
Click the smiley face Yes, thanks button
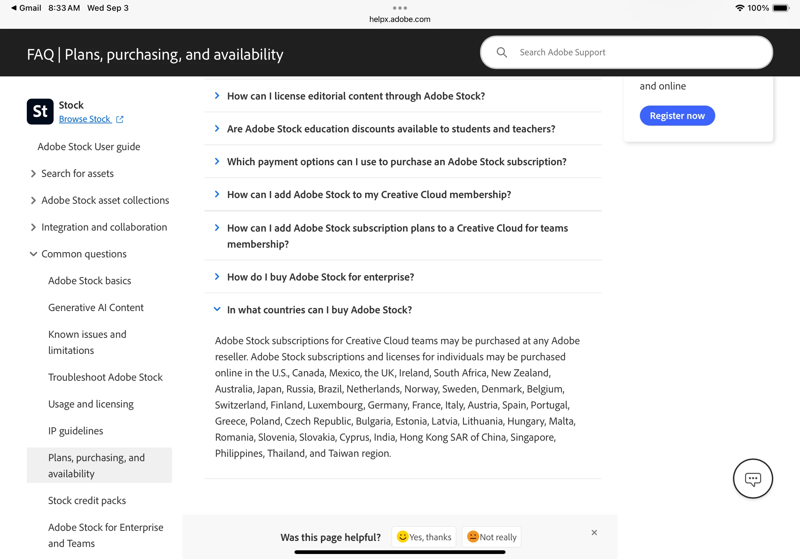tap(424, 537)
